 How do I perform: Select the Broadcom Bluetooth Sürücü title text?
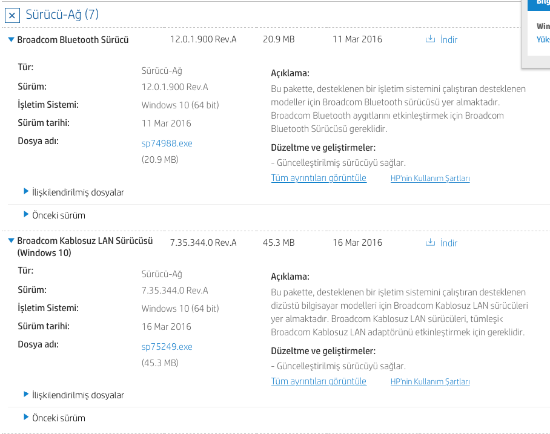click(73, 40)
